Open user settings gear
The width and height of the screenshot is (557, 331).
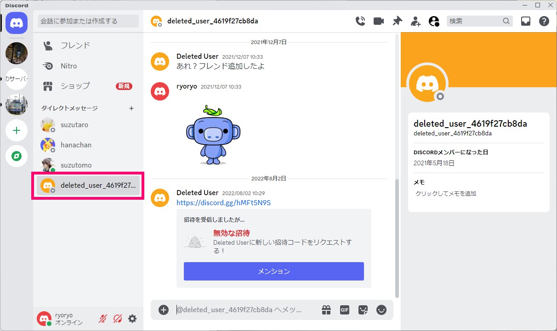[x=132, y=319]
